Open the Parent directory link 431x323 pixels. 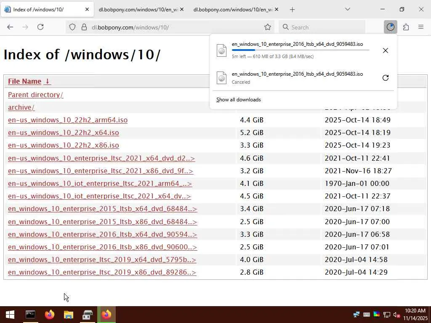(35, 95)
